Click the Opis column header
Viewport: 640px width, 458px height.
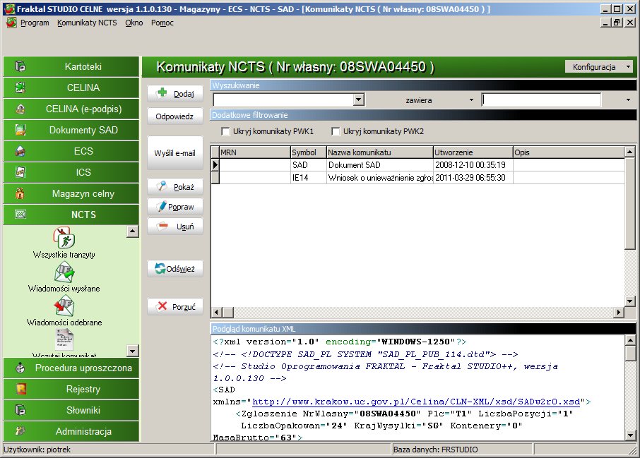(x=569, y=152)
